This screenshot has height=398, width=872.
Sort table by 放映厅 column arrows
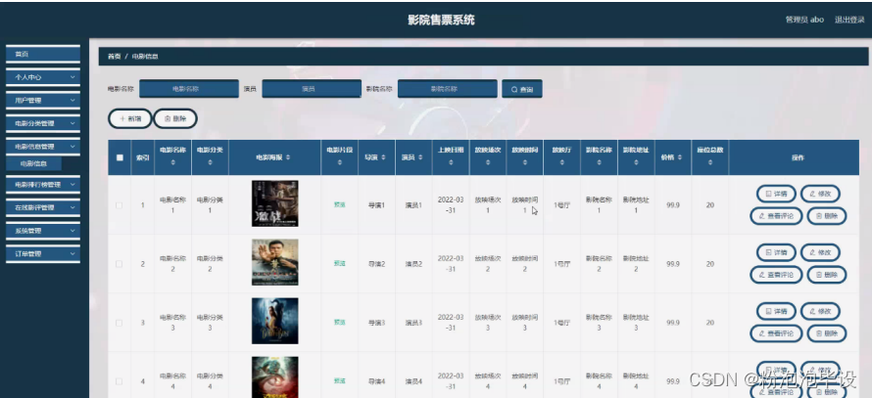tap(561, 162)
